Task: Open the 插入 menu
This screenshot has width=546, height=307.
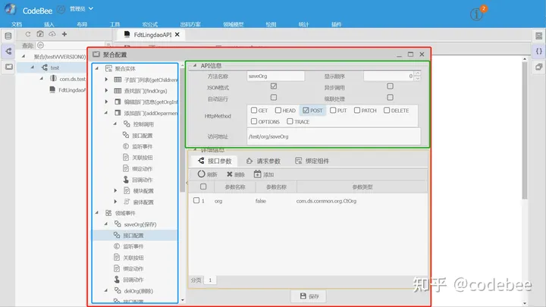Action: pos(49,24)
